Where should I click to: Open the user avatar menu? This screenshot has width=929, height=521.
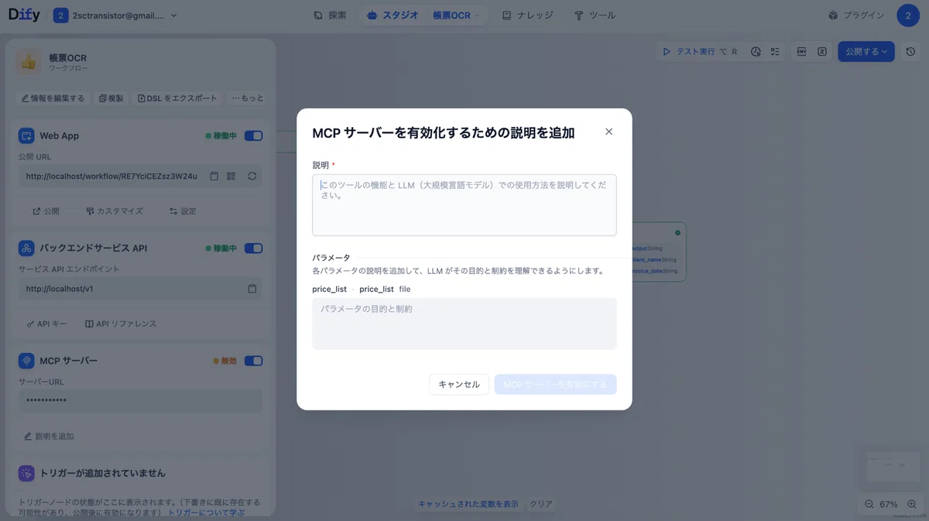[x=907, y=15]
